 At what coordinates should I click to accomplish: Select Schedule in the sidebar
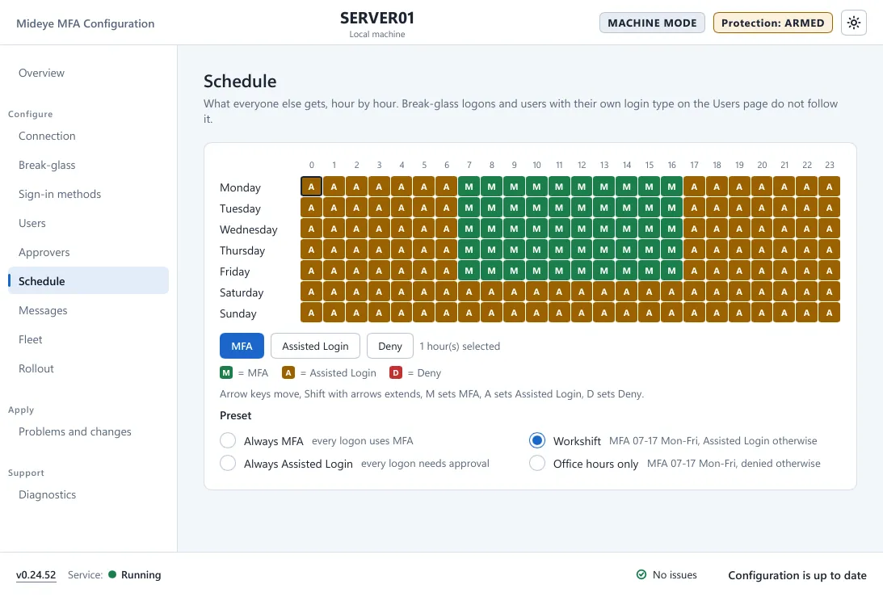(x=88, y=281)
